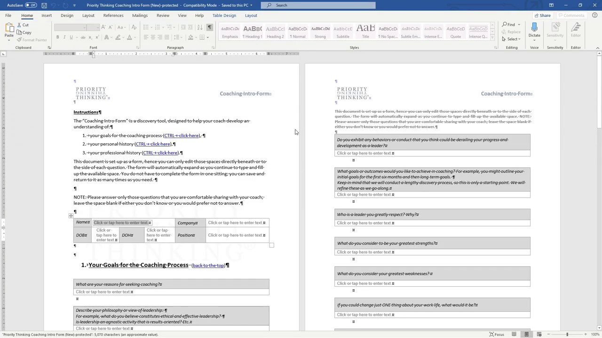The image size is (602, 338).
Task: Click the Save icon in title bar
Action: [x=44, y=5]
